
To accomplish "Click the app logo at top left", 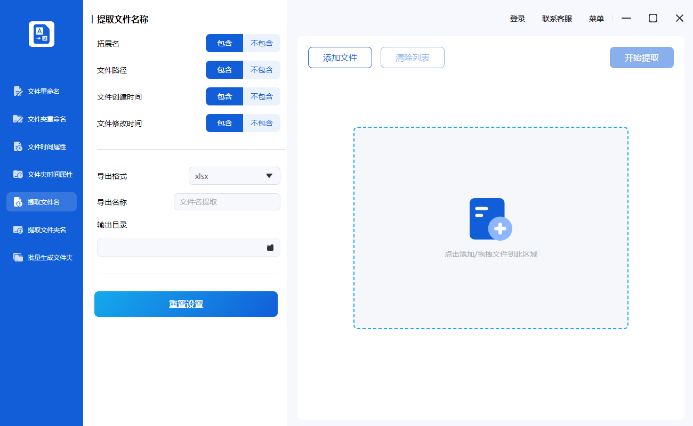I will click(41, 34).
